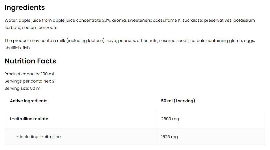Click the word "acesulfame K" in ingredients
Screen dimensions: 270x150
click(x=166, y=20)
